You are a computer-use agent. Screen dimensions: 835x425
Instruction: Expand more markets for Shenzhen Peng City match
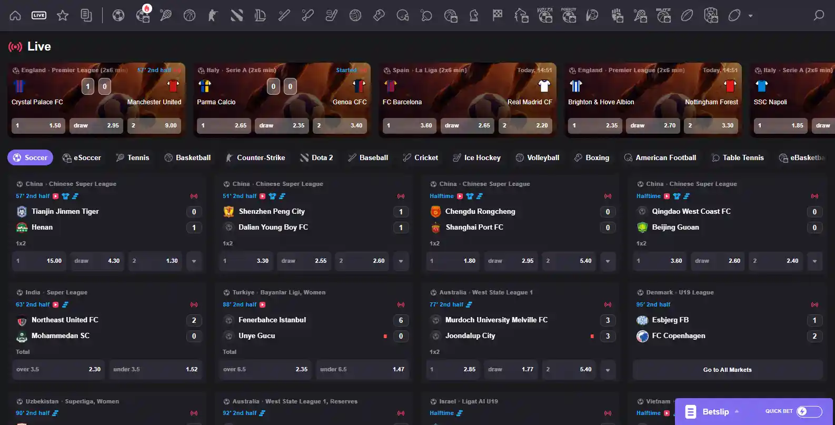click(401, 261)
